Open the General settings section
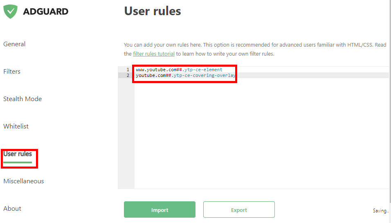The width and height of the screenshot is (391, 223). tap(14, 44)
